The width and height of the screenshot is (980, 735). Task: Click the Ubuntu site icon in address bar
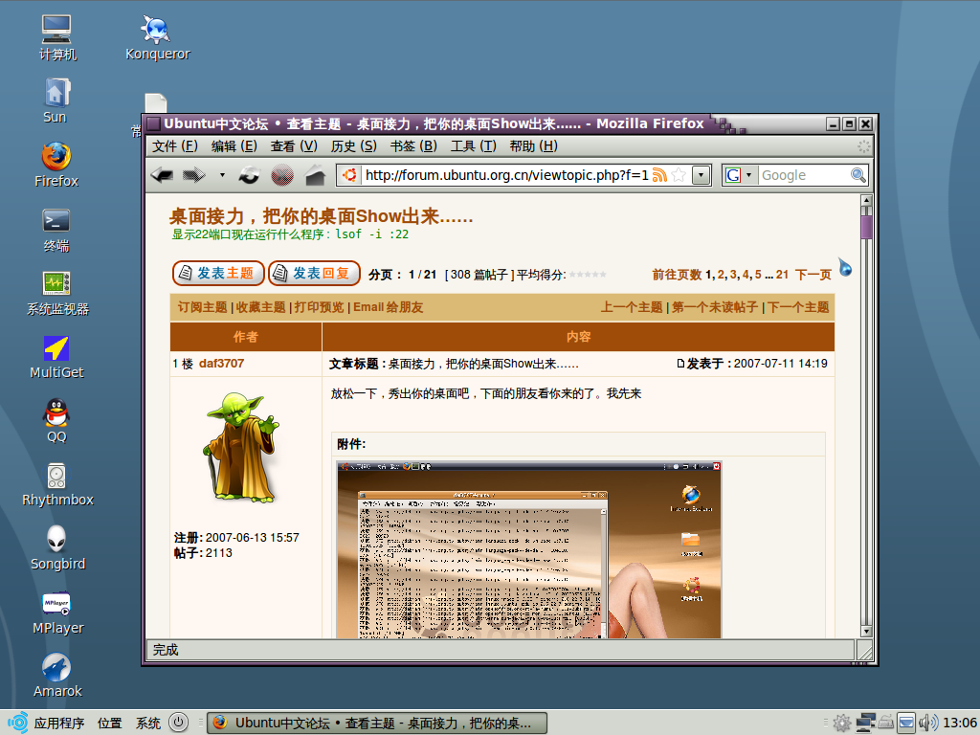tap(350, 175)
